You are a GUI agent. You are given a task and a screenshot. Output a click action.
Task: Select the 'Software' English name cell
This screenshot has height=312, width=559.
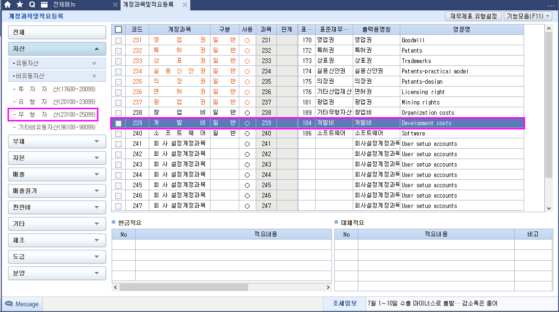click(x=462, y=133)
